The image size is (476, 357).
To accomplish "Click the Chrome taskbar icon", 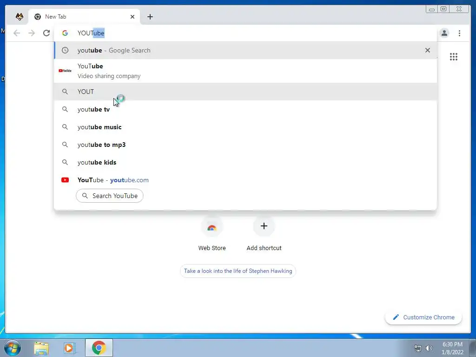I will [99, 348].
